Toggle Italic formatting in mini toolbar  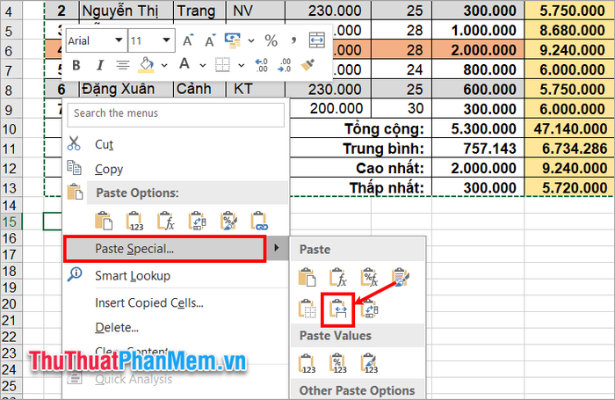99,65
